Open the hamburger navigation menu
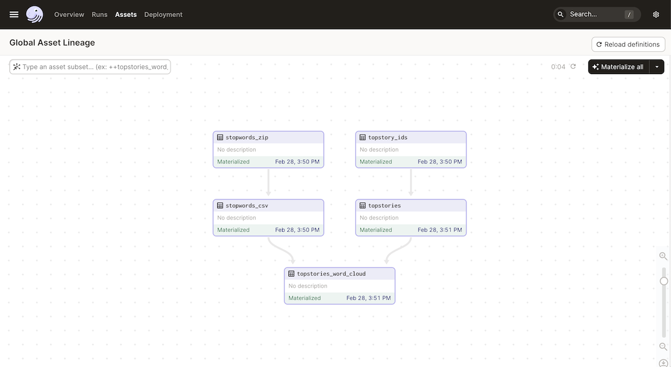 14,15
